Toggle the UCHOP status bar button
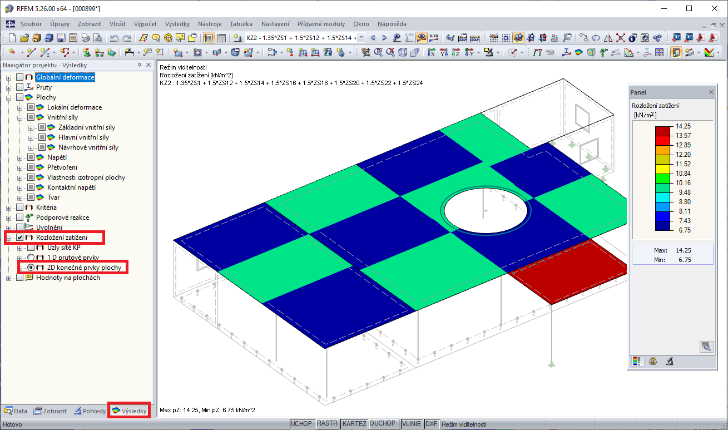 302,424
